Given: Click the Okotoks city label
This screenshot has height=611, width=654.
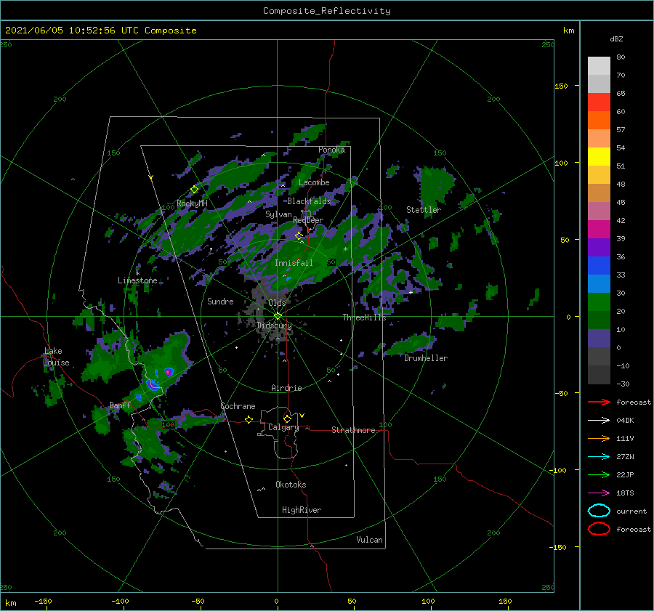Looking at the screenshot, I should coord(291,485).
